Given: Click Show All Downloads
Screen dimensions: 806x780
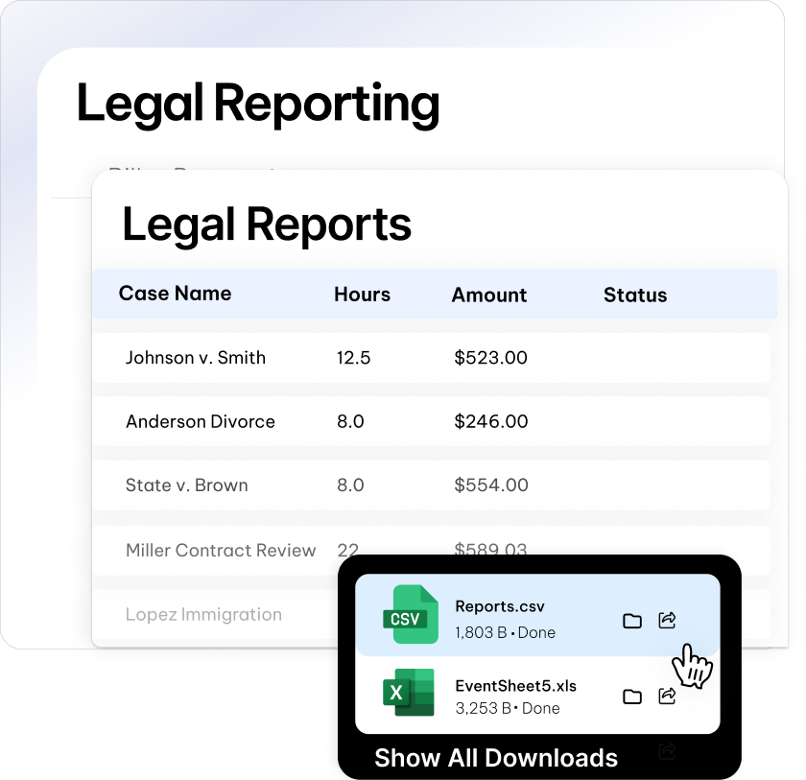Looking at the screenshot, I should coord(495,758).
